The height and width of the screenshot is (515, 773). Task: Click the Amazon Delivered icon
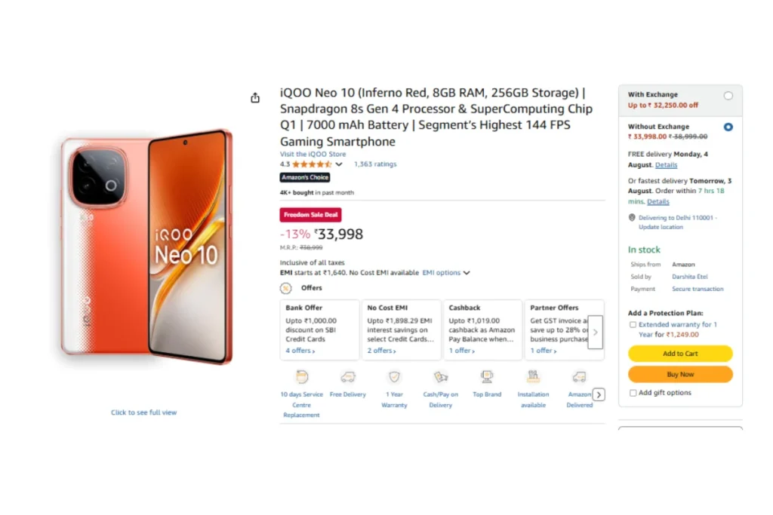coord(579,377)
